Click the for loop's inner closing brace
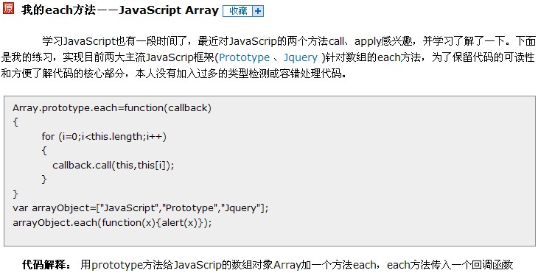The image size is (538, 273). [x=44, y=180]
